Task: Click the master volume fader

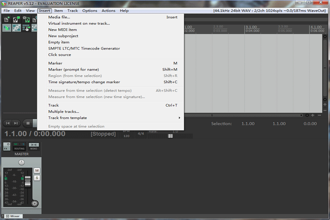Action: 28,181
